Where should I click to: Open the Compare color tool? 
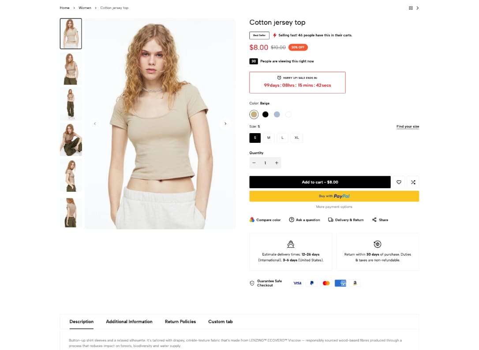(265, 220)
